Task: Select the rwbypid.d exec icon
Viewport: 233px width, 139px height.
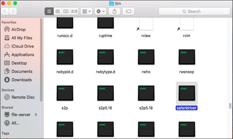Action: pyautogui.click(x=65, y=57)
